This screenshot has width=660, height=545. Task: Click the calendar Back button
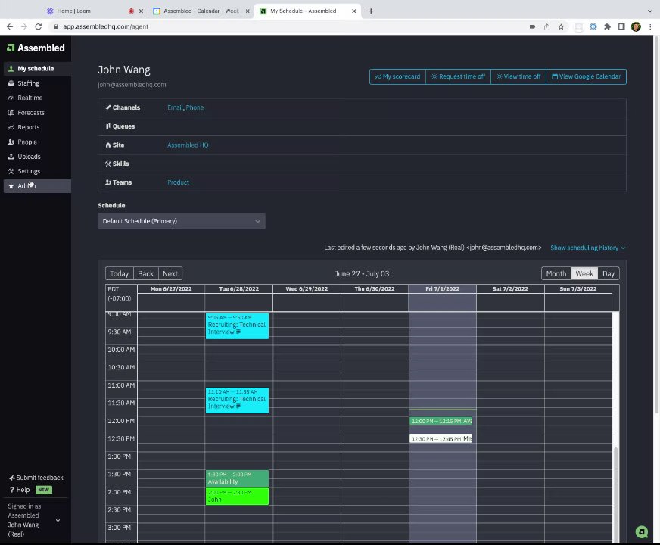click(145, 273)
